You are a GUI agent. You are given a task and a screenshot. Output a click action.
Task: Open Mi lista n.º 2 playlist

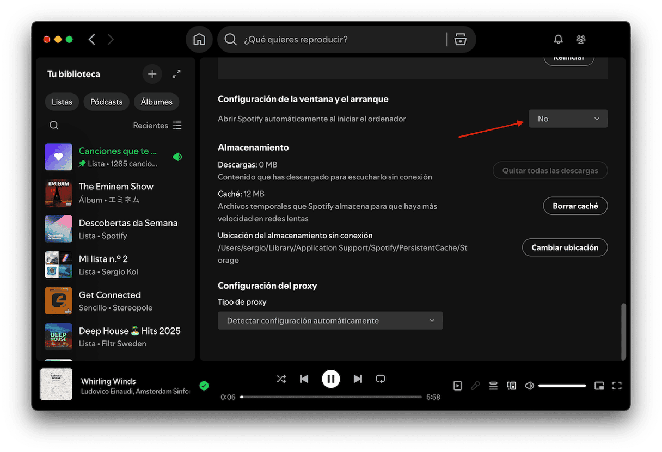tap(115, 264)
